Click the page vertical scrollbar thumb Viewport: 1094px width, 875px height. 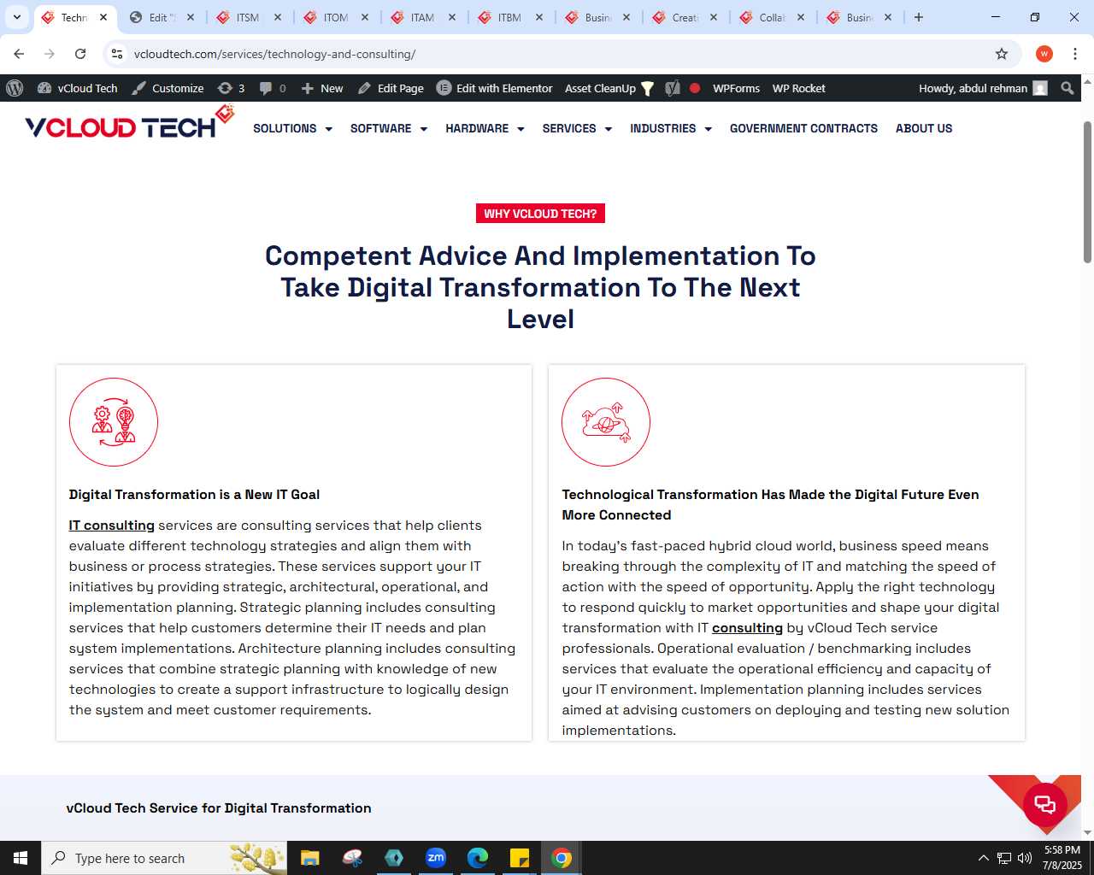coord(1087,191)
